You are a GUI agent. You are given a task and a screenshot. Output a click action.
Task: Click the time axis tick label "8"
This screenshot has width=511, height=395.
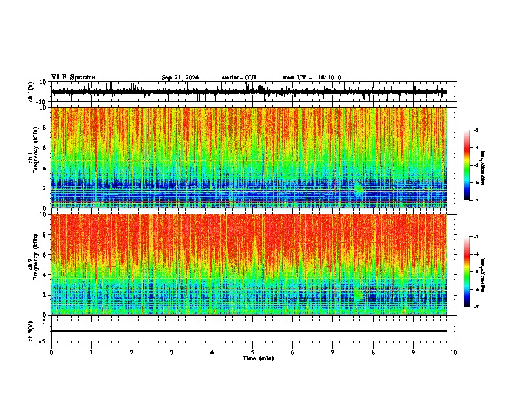click(x=373, y=352)
